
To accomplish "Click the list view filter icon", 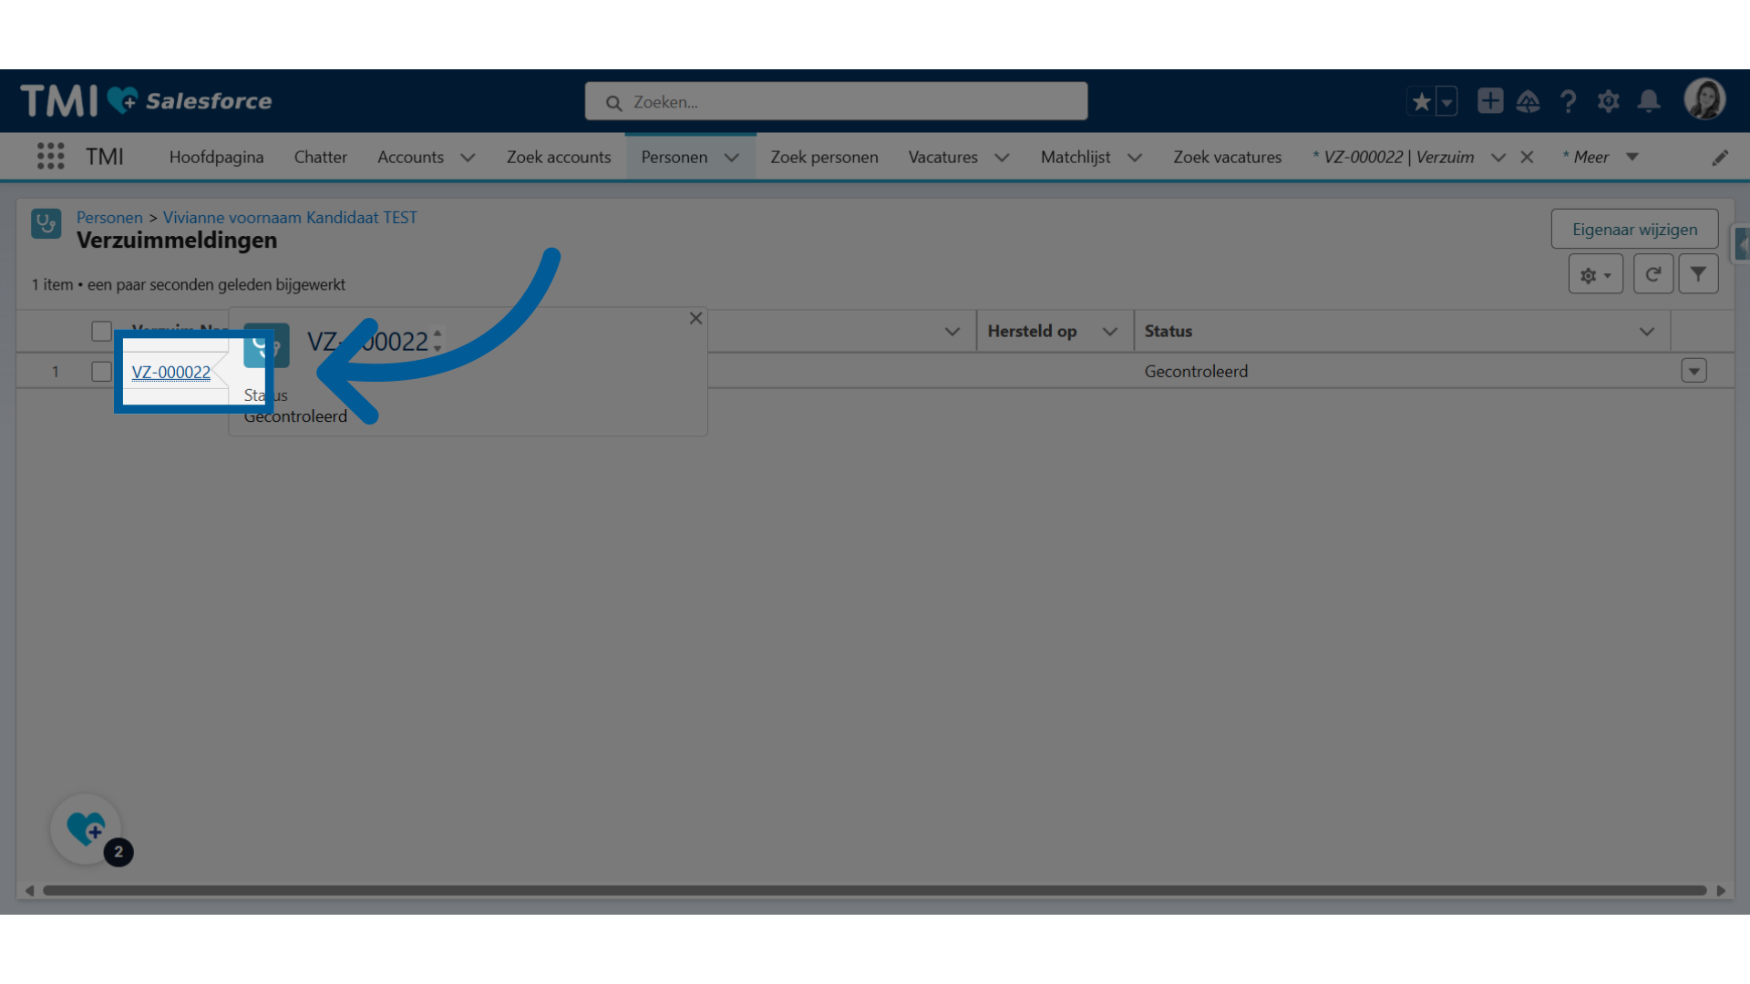I will click(1698, 272).
